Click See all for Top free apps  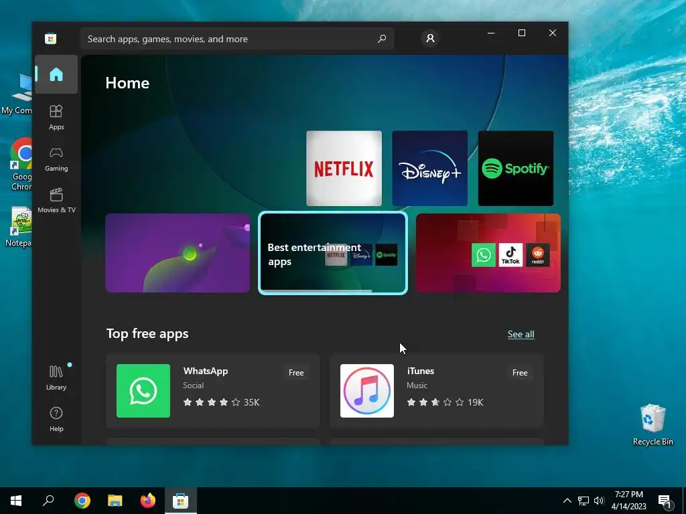521,335
